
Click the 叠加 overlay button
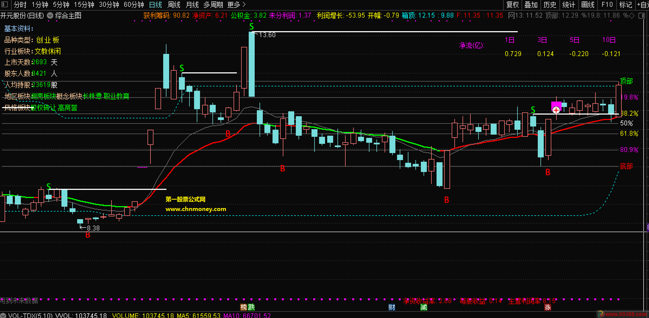pos(531,5)
